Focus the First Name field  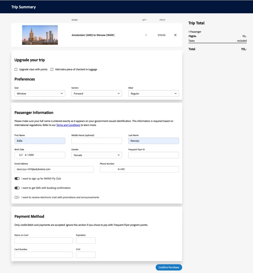pyautogui.click(x=40, y=141)
